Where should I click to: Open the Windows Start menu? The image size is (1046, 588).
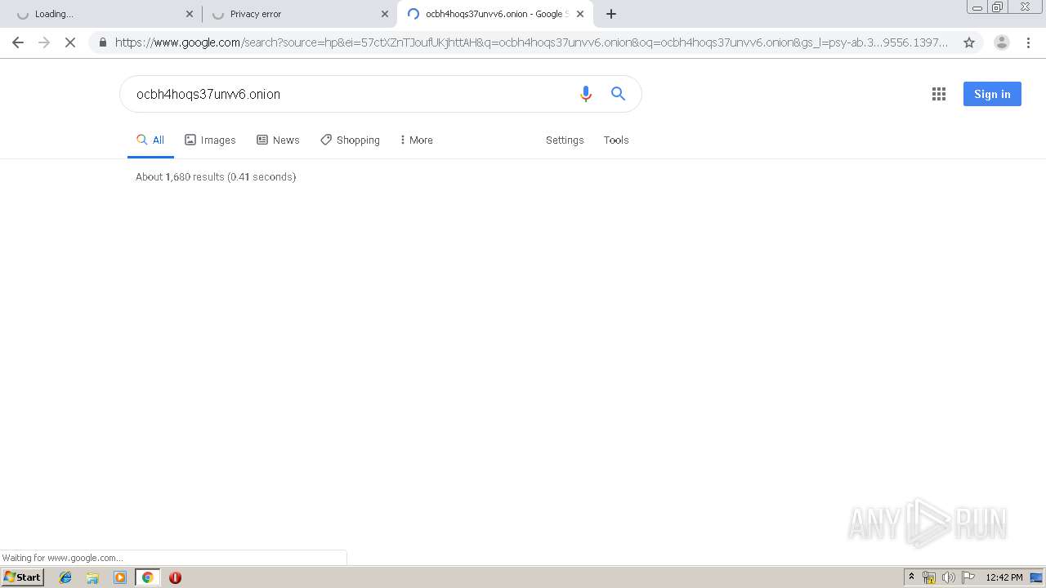(22, 577)
